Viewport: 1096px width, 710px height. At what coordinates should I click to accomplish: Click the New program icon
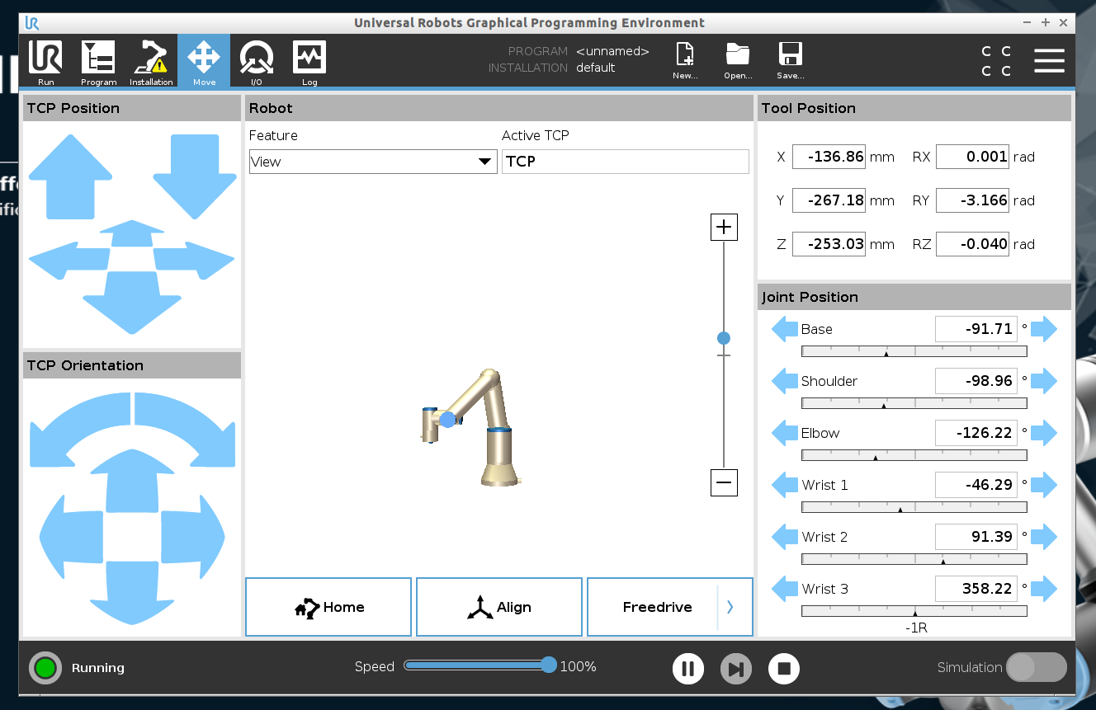pos(685,61)
